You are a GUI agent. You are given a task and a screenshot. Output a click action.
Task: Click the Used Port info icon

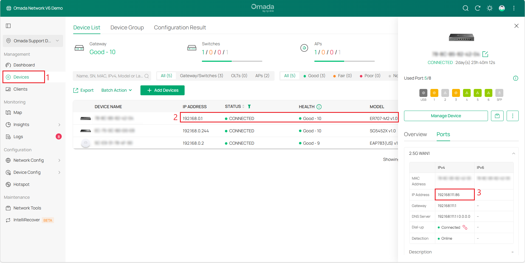(x=515, y=78)
